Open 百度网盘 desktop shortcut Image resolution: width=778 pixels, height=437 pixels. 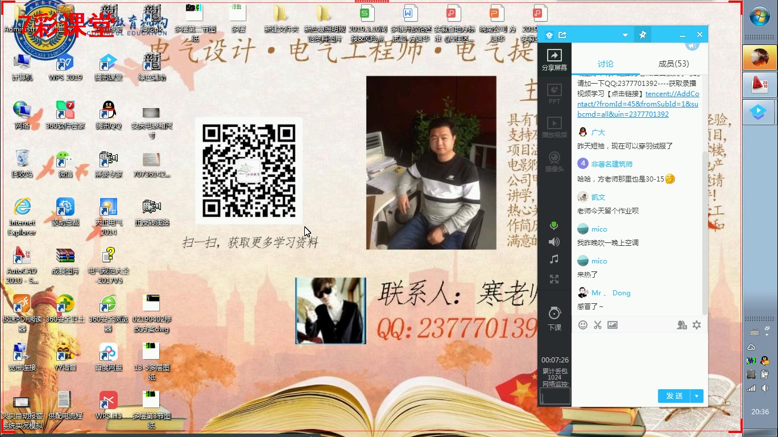click(109, 357)
